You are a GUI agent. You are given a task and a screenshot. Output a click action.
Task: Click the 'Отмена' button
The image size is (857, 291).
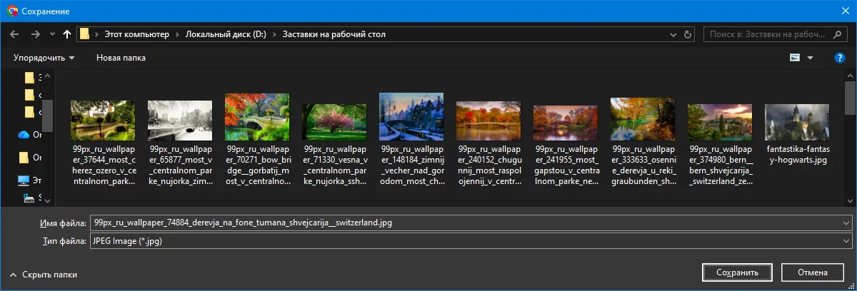coord(813,272)
